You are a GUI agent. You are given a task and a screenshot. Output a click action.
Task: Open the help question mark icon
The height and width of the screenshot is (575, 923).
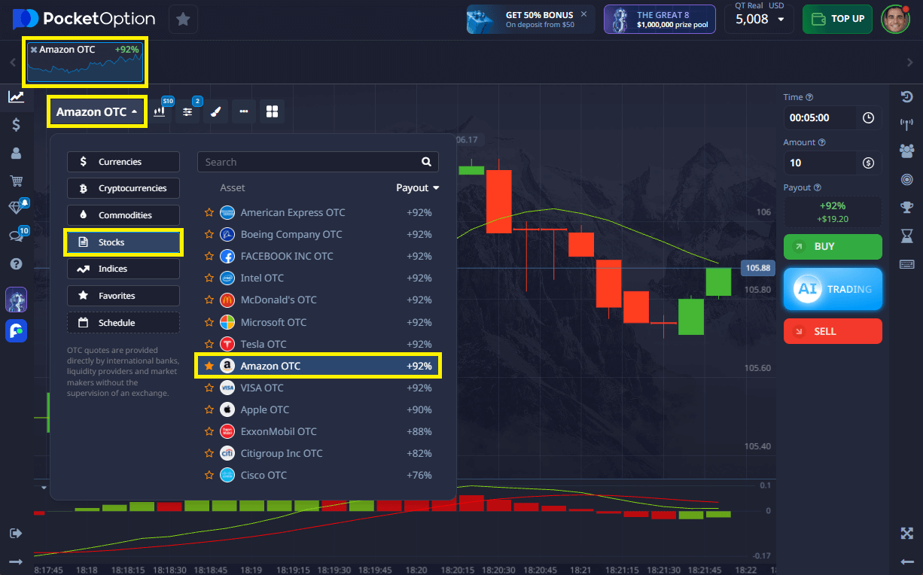(x=16, y=263)
